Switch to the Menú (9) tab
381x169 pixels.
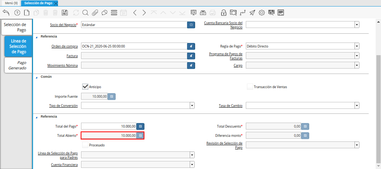pos(11,3)
